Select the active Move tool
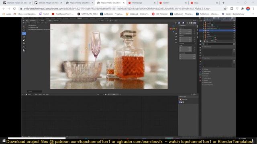 tap(24, 34)
